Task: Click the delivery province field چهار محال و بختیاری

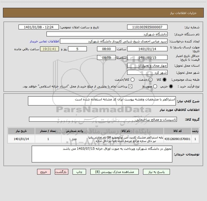Action: [147, 65]
